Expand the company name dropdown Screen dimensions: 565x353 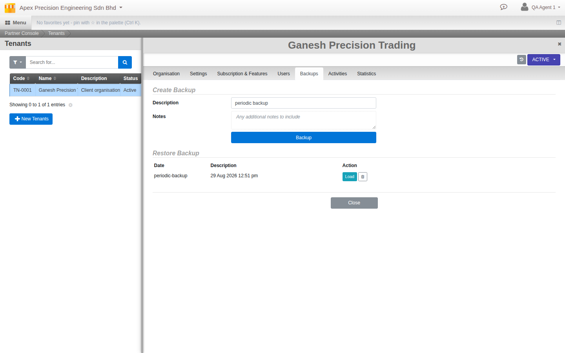[x=71, y=8]
